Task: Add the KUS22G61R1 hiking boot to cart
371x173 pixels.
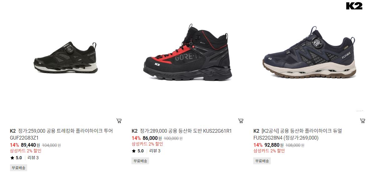Action: tap(241, 121)
